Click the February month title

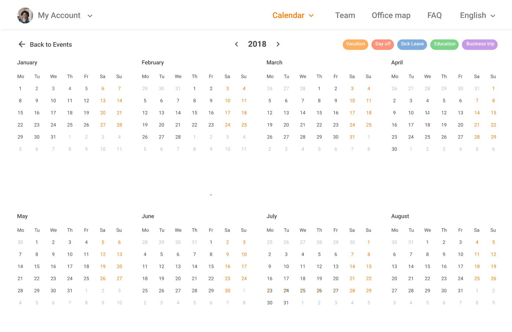click(x=153, y=63)
